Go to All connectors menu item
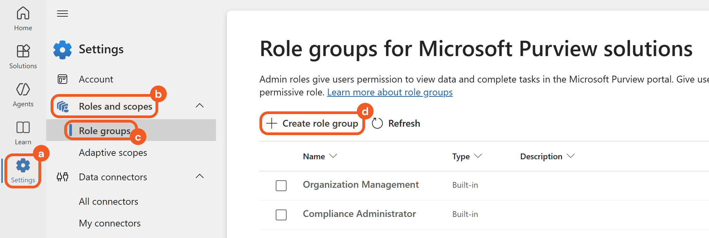Viewport: 709px width, 238px height. pos(108,202)
